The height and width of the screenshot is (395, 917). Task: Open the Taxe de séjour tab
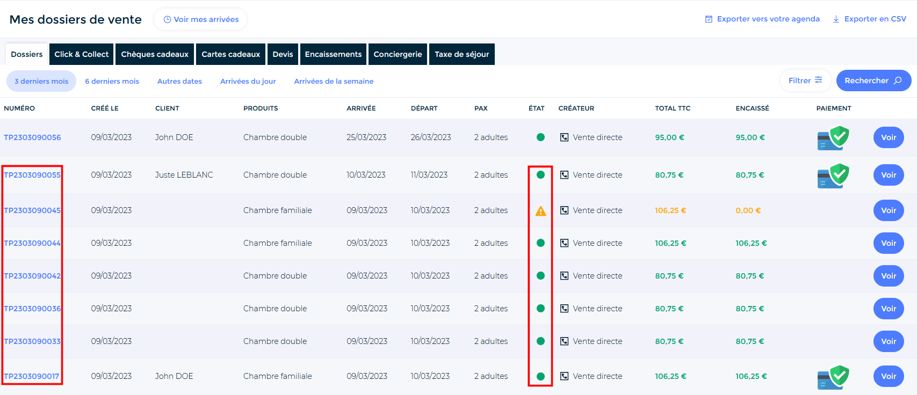(462, 54)
